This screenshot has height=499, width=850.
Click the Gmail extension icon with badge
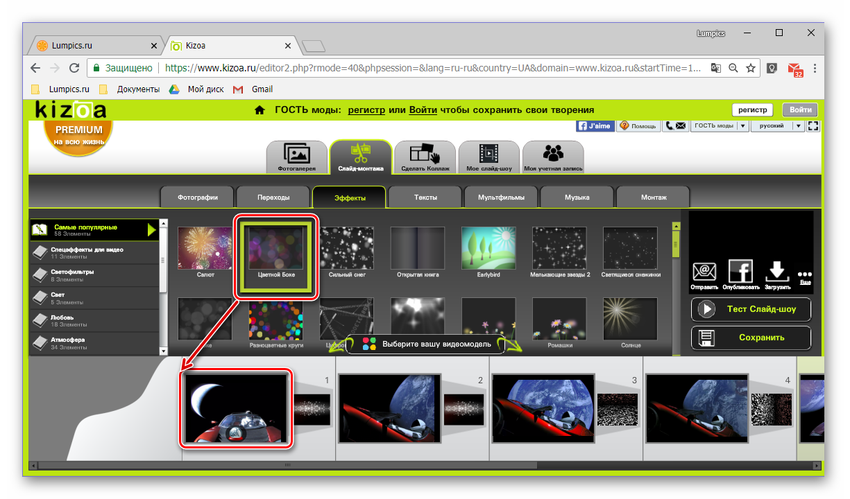[x=795, y=69]
